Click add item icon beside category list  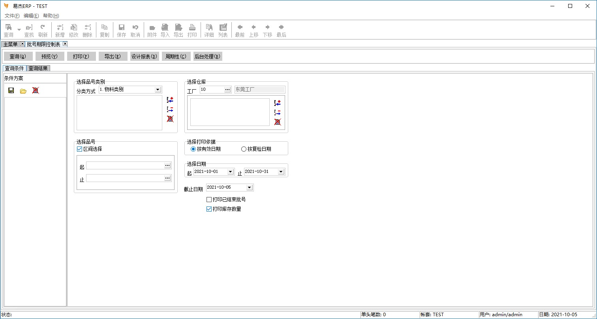[x=170, y=100]
